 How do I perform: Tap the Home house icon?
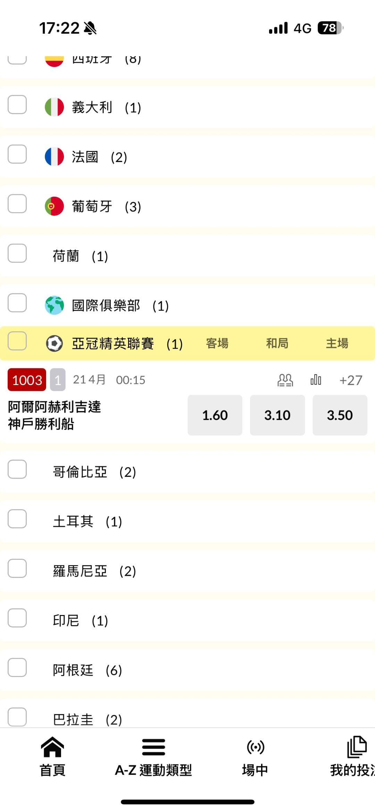point(52,747)
